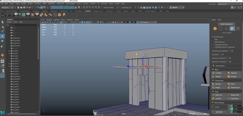Choose the Paint selection tool
Viewport: 243px width, 116px height.
(x=3, y=32)
